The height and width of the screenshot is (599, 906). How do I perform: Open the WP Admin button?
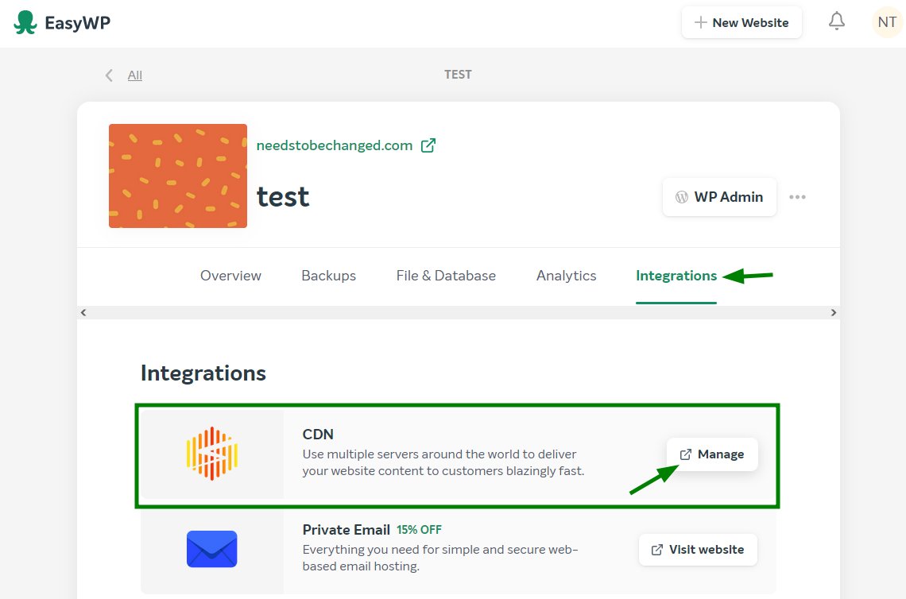[719, 197]
